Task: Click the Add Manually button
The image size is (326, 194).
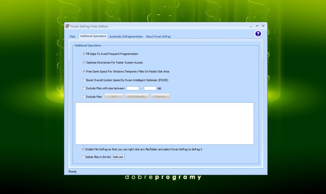Action: (137, 96)
